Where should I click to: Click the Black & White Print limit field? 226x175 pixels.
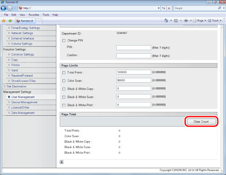click(133, 104)
